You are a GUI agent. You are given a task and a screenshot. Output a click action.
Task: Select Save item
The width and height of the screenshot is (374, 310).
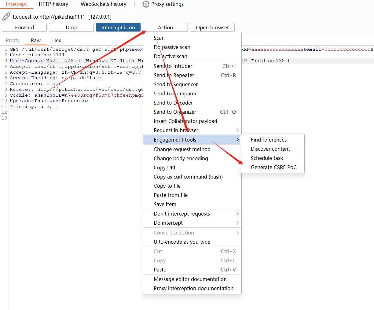coord(192,204)
